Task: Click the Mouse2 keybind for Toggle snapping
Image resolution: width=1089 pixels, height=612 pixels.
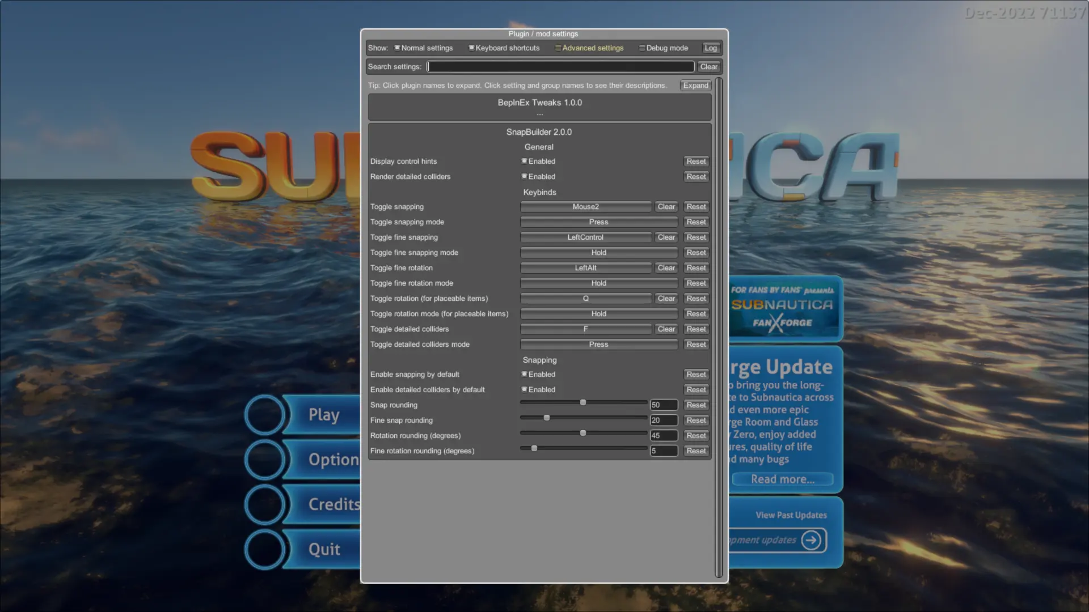Action: (585, 206)
